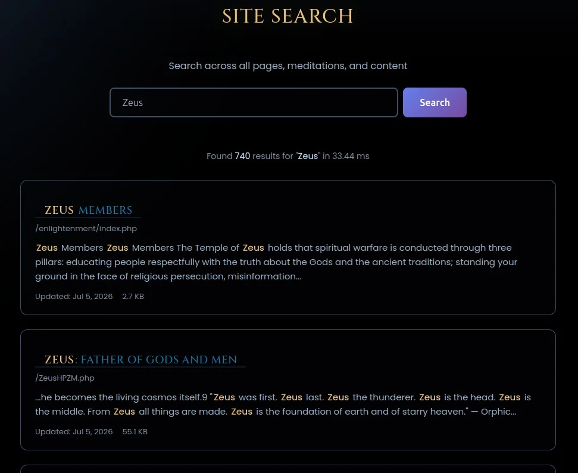Screen dimensions: 578x473
Task: Click the Orphic quote snippet text
Action: pyautogui.click(x=283, y=404)
